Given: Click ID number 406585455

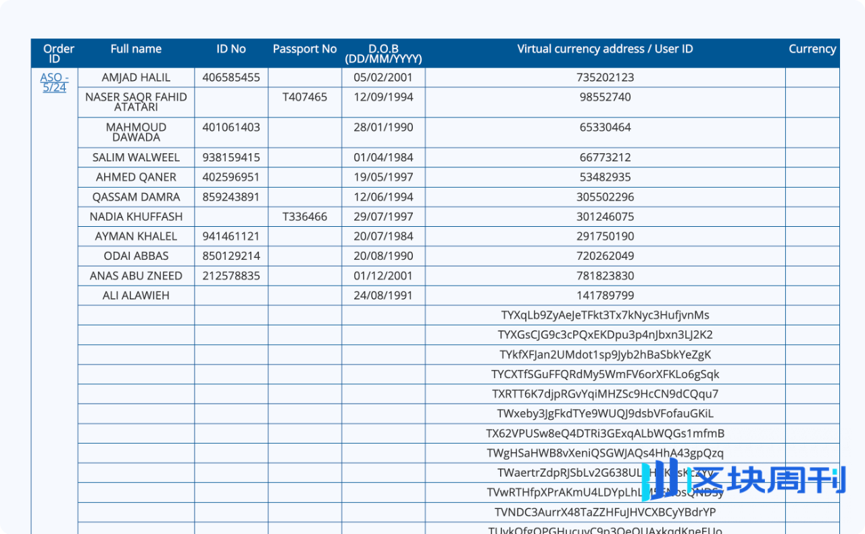Looking at the screenshot, I should pyautogui.click(x=231, y=78).
